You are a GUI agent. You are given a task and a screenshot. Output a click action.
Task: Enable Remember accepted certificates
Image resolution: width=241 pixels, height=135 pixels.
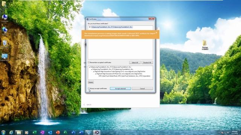point(89,63)
